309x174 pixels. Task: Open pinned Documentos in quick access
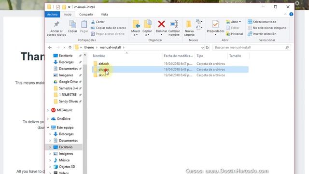pyautogui.click(x=68, y=69)
